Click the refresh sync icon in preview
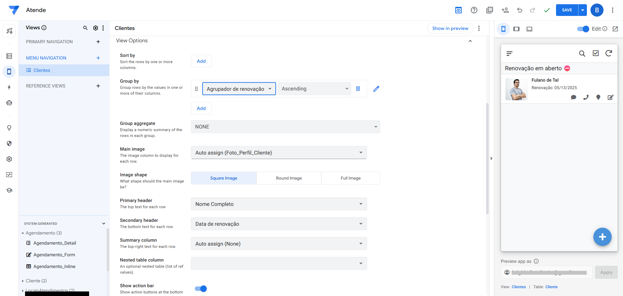 tap(608, 53)
